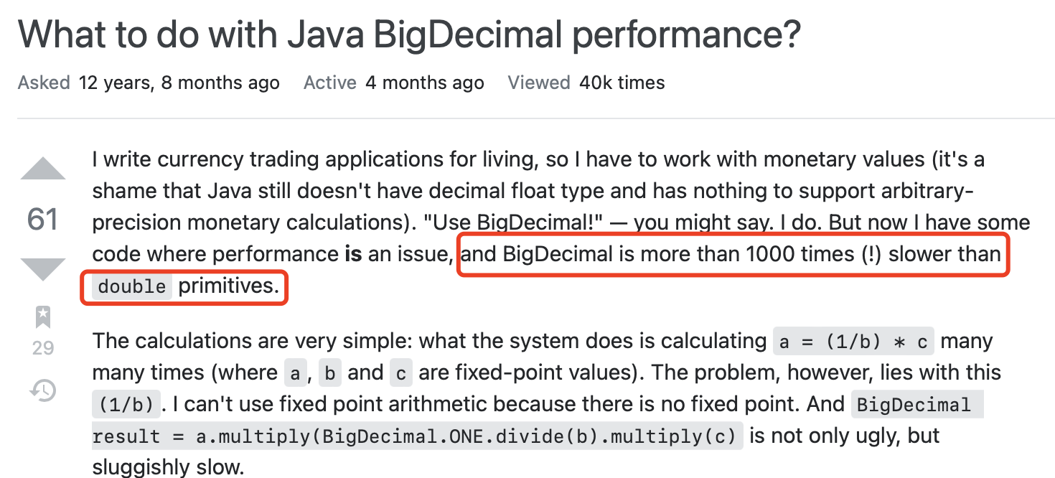
Task: Click the inline code word double
Action: click(x=132, y=286)
